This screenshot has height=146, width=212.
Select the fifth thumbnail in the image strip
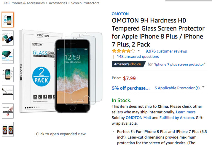[x=8, y=92]
